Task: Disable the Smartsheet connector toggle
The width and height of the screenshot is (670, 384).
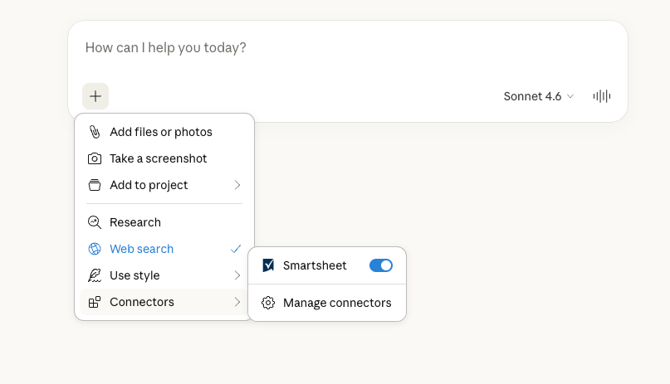Action: pos(381,265)
